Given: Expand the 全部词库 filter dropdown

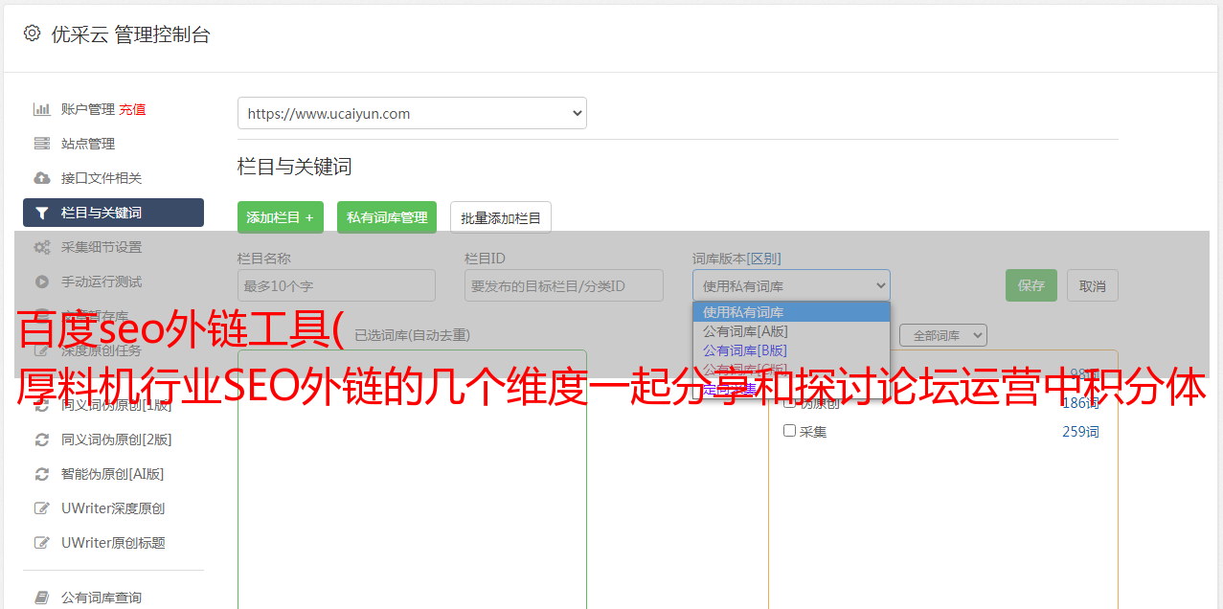Looking at the screenshot, I should click(x=942, y=335).
